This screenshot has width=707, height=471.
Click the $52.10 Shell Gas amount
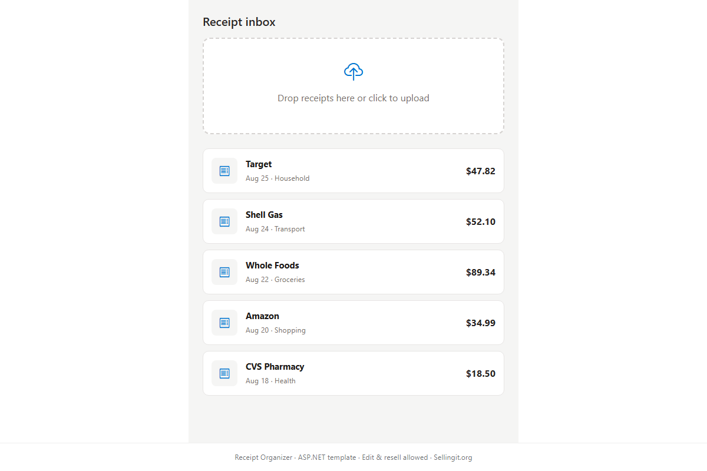[x=481, y=222]
